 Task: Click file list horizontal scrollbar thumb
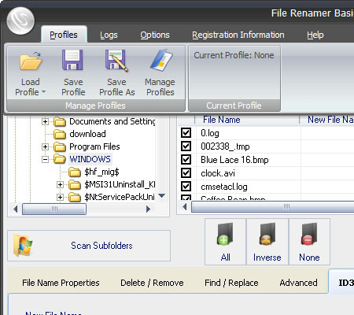point(273,207)
